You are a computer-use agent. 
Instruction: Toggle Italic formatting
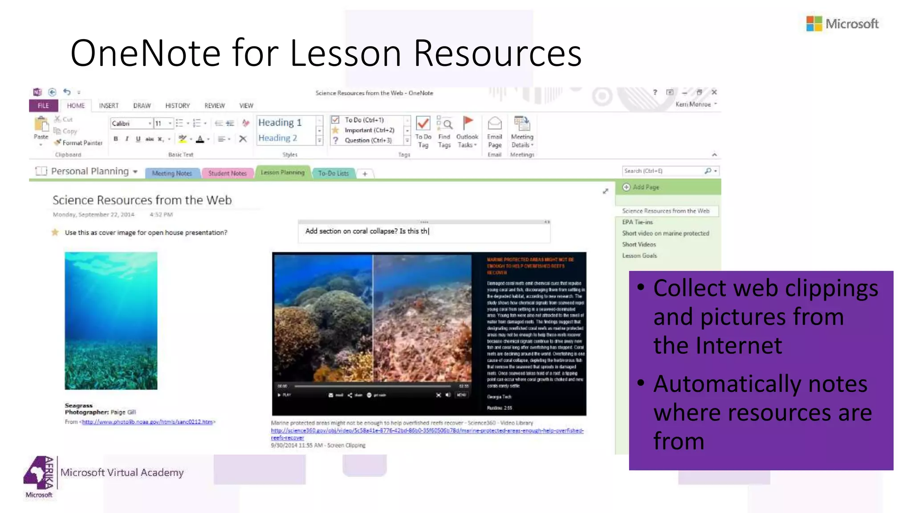coord(127,139)
